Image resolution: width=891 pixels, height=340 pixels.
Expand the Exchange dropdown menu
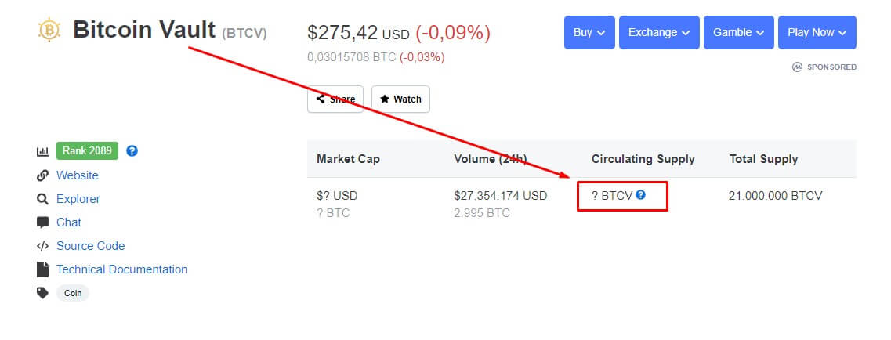[659, 32]
